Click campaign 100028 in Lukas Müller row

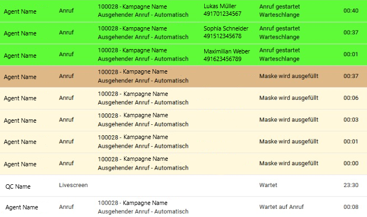(132, 7)
